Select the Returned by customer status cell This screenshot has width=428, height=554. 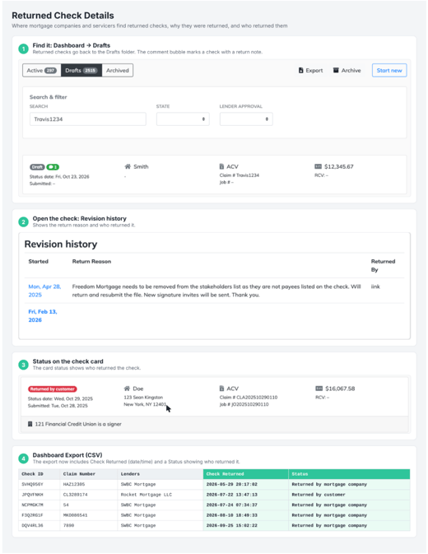349,495
